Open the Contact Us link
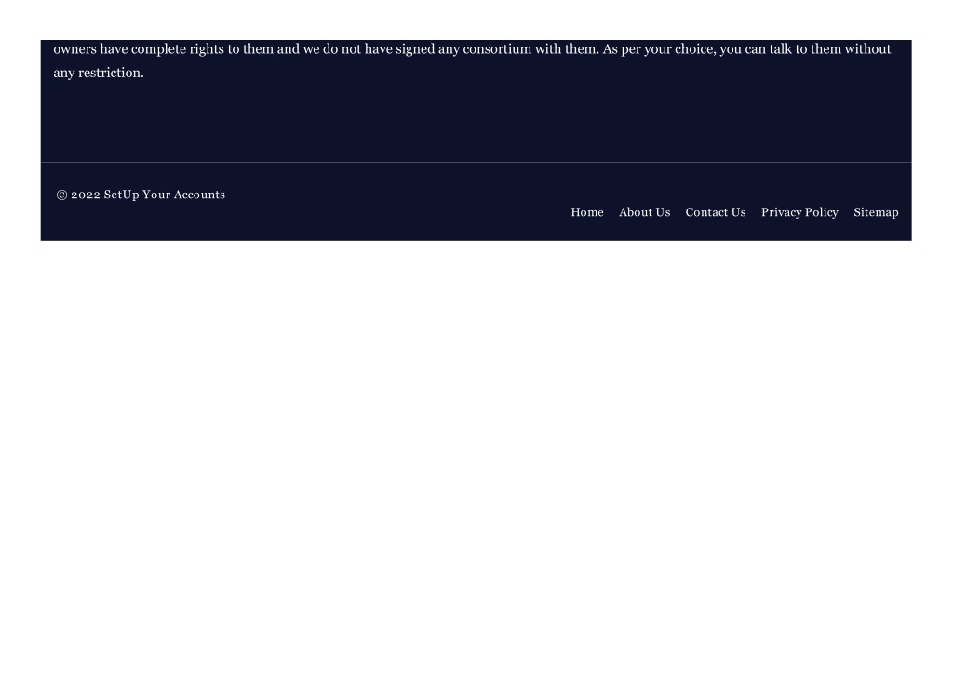This screenshot has height=673, width=953. [716, 212]
